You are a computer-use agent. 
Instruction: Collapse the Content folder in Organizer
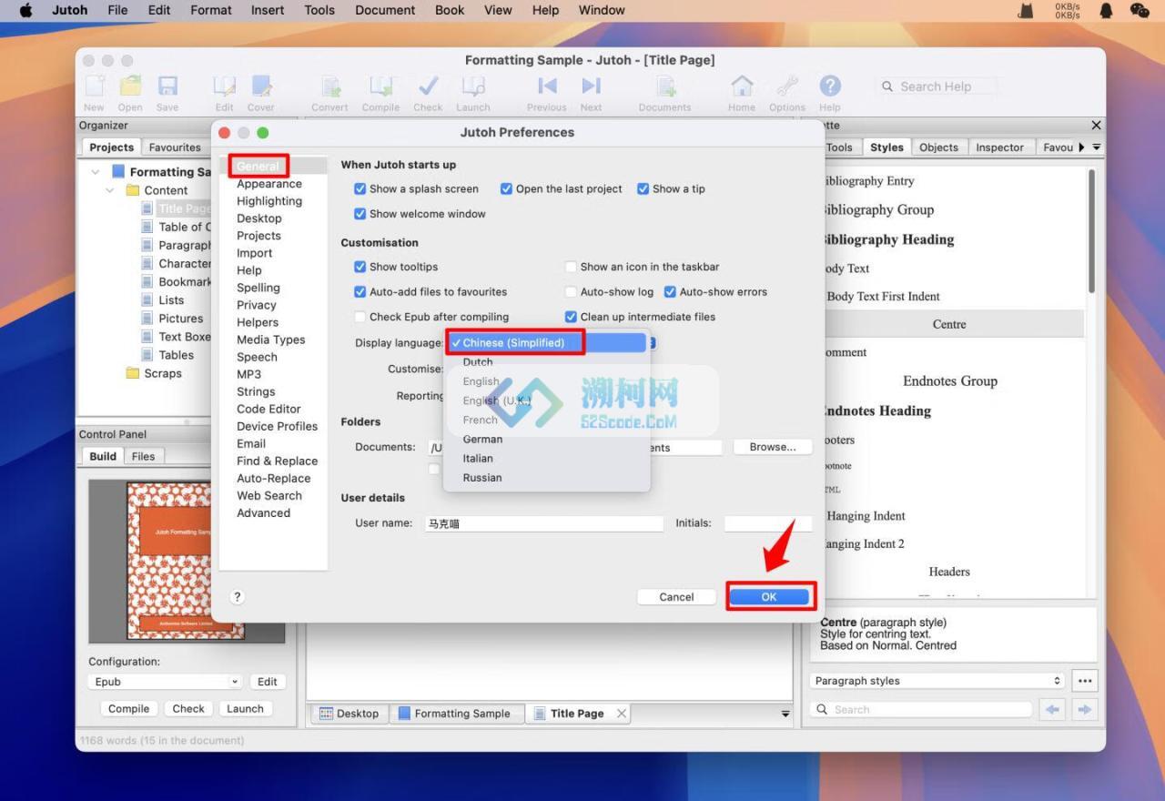[x=110, y=190]
